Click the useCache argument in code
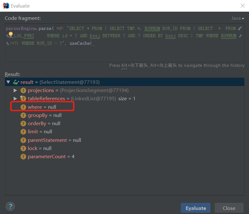The width and height of the screenshot is (249, 214). 80,43
